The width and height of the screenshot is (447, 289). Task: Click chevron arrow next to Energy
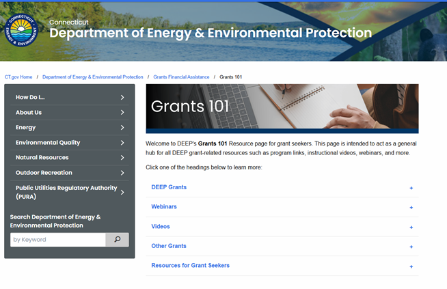tap(122, 128)
